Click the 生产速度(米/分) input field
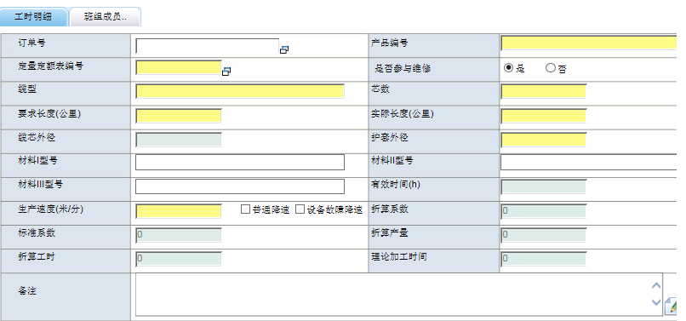This screenshot has height=321, width=686. (179, 211)
